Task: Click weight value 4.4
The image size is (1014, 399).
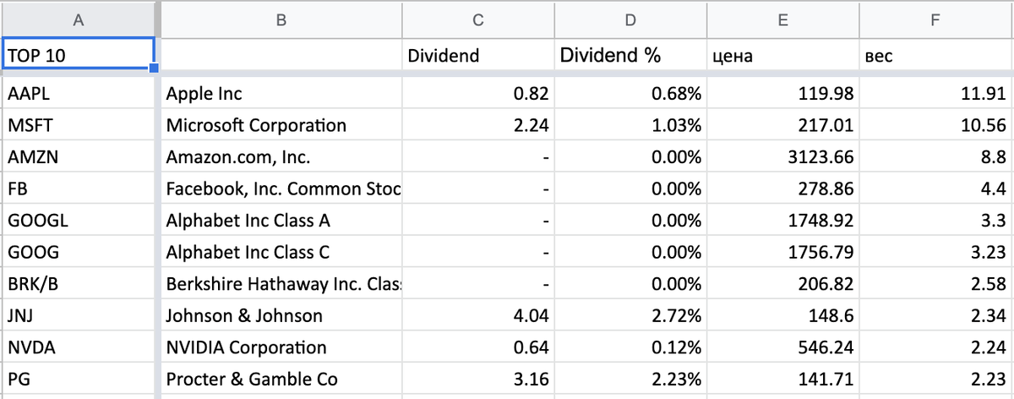Action: pos(935,189)
